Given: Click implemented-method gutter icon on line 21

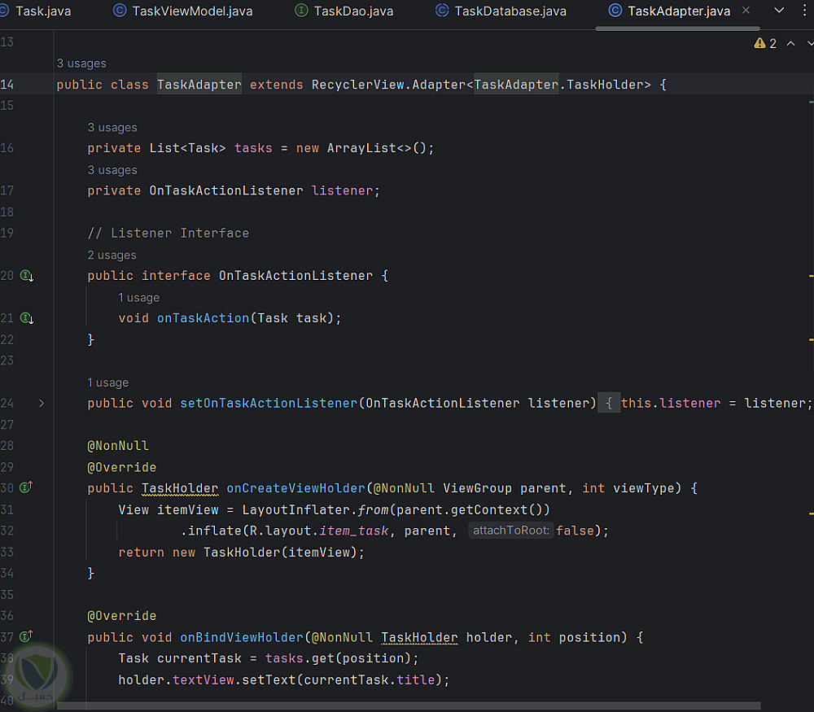Looking at the screenshot, I should pos(27,318).
